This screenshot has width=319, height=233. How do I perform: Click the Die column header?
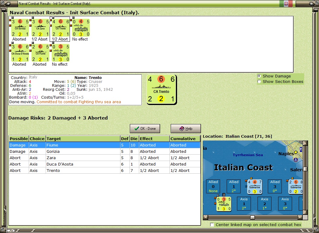point(134,139)
